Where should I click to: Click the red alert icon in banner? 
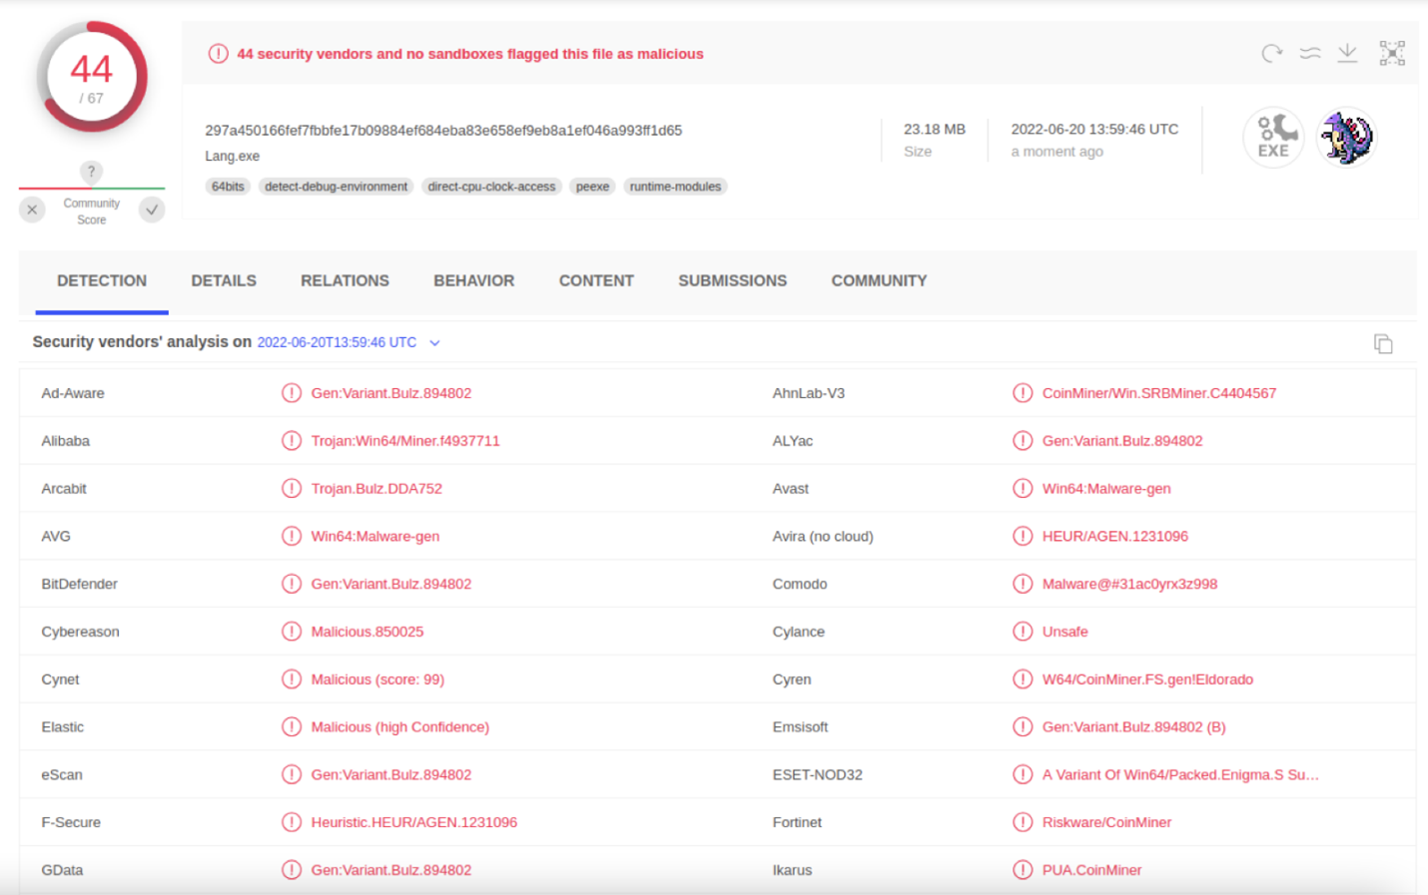click(218, 54)
